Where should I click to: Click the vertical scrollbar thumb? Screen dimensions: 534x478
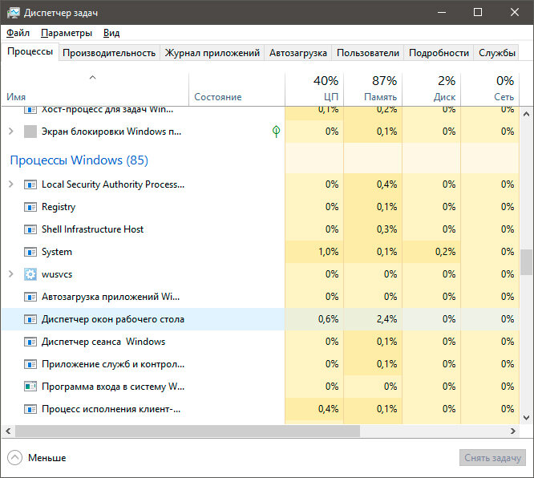tap(527, 262)
